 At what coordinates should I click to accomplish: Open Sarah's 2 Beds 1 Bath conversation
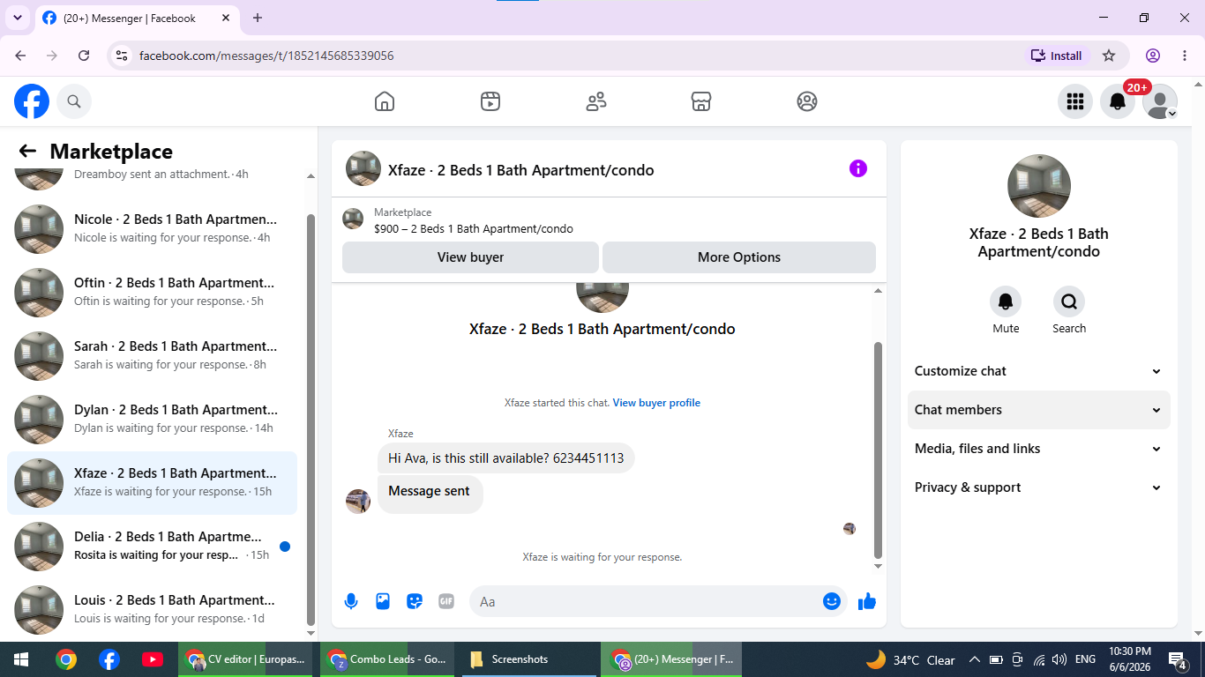click(153, 356)
